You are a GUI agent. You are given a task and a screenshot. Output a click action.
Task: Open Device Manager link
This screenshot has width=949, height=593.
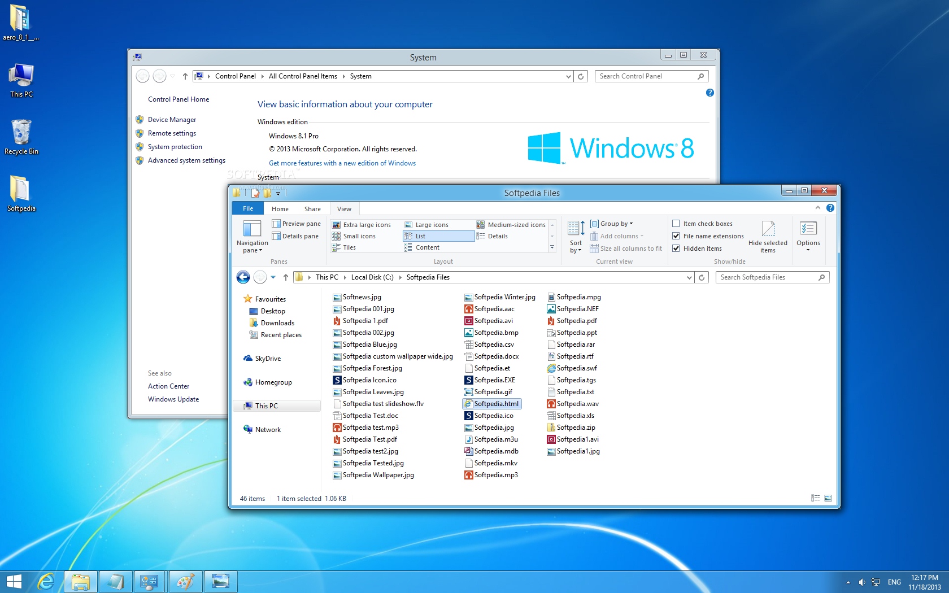[x=172, y=120]
